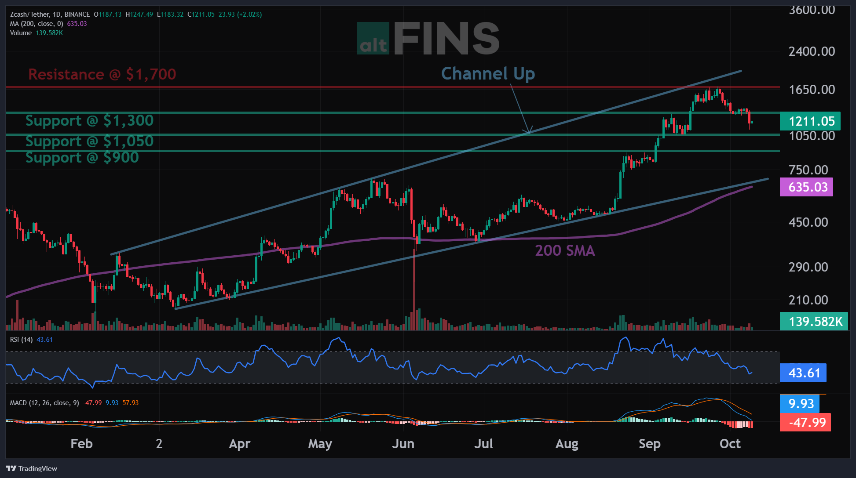Click the MACD histogram label -47.99
Image resolution: width=856 pixels, height=478 pixels.
(x=805, y=423)
